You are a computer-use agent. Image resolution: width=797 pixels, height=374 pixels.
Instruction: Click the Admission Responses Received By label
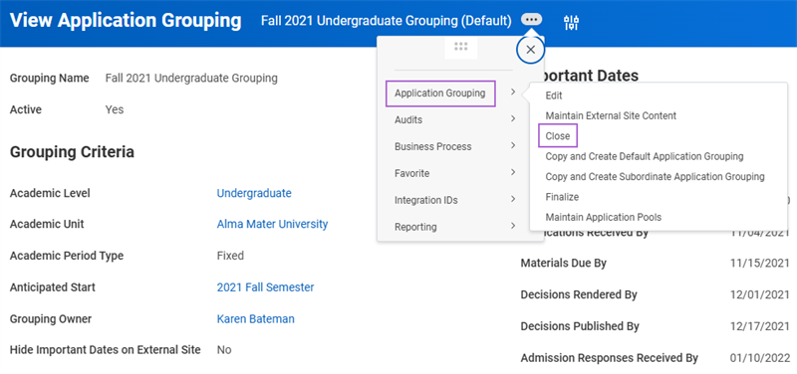[610, 358]
